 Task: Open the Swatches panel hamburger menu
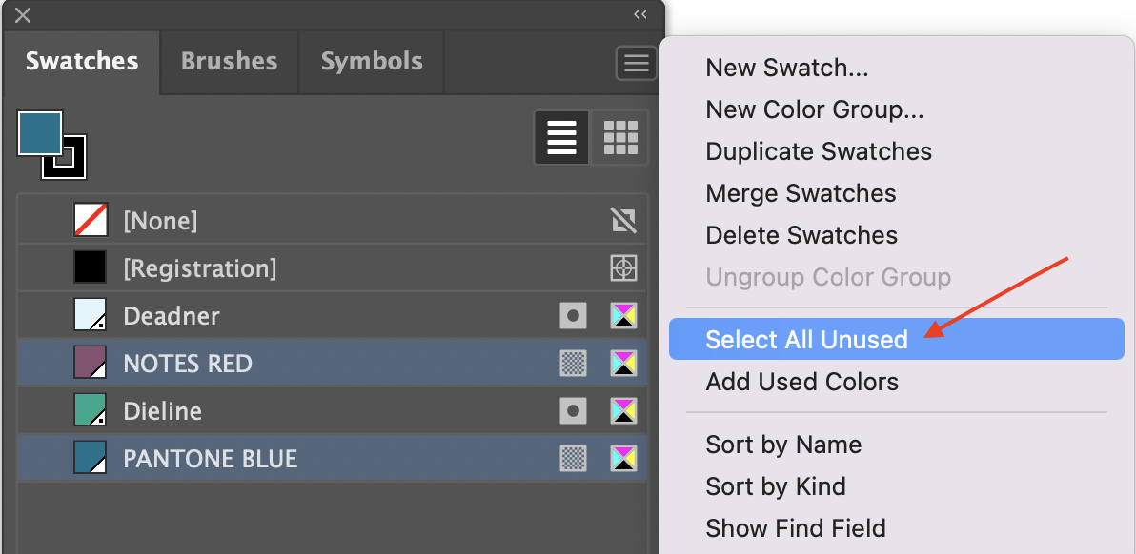pyautogui.click(x=637, y=64)
